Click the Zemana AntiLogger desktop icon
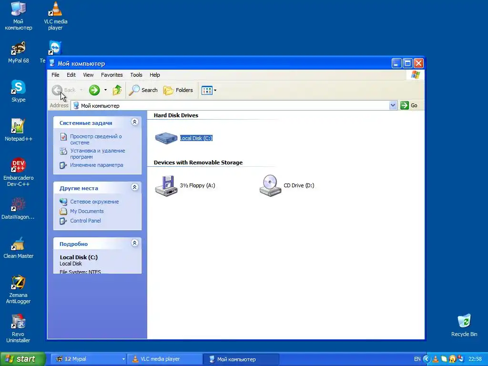The image size is (488, 366). pos(18,289)
